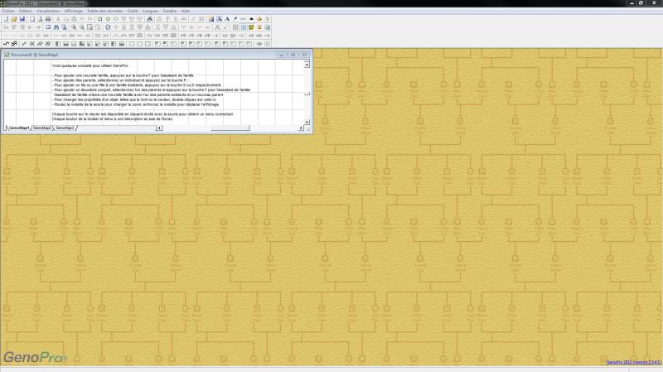The width and height of the screenshot is (663, 372).
Task: Click the first relationship line icon in bottom toolbar
Action: 6,43
